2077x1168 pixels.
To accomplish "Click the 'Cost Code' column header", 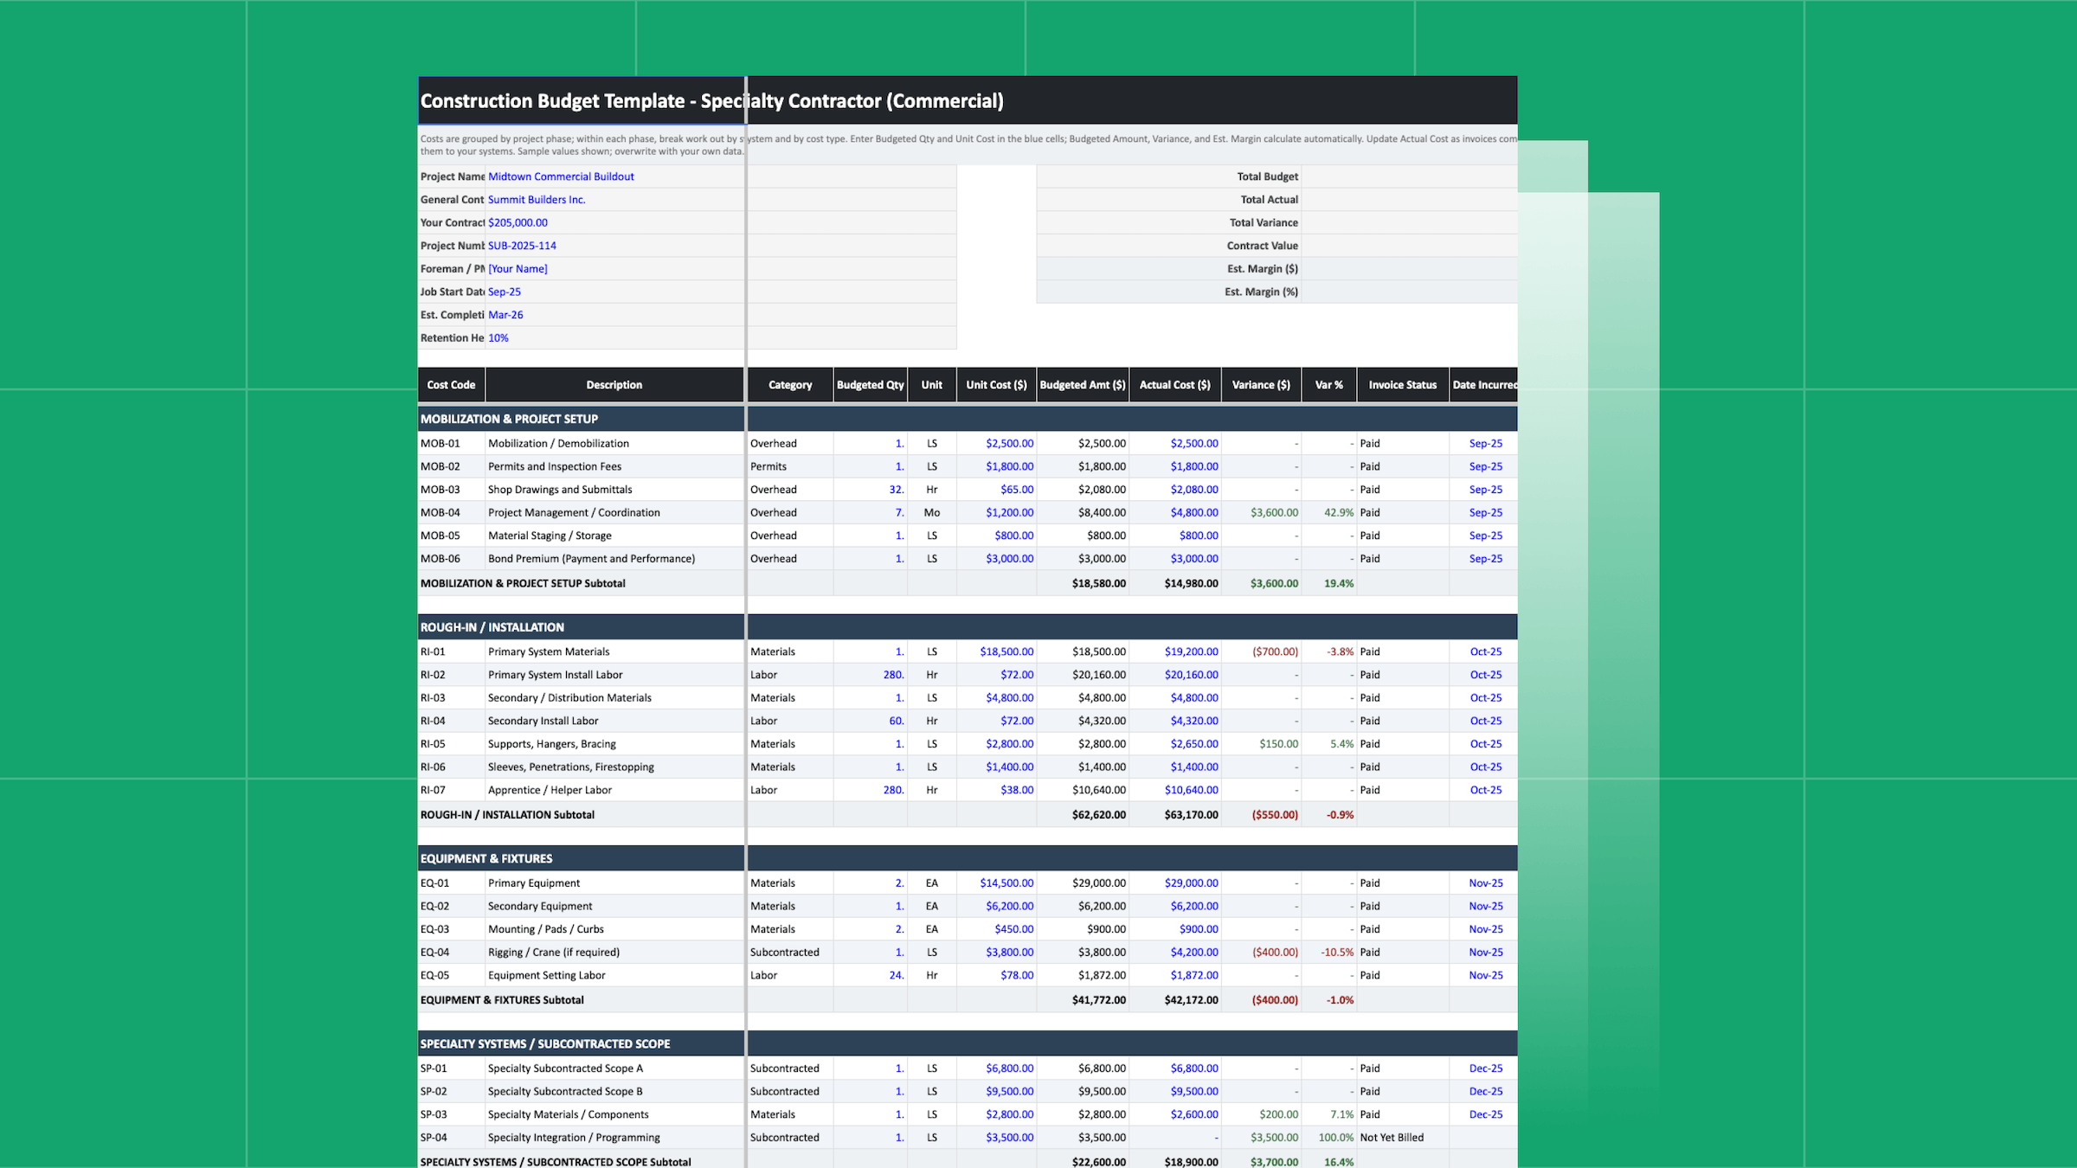I will tap(451, 385).
